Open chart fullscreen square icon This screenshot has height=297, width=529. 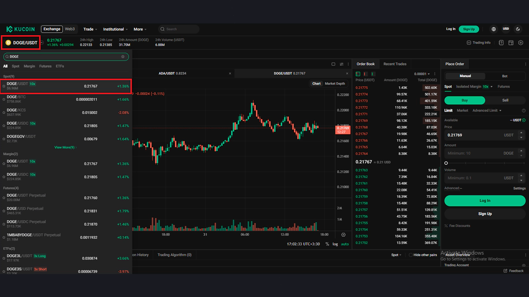click(x=333, y=64)
